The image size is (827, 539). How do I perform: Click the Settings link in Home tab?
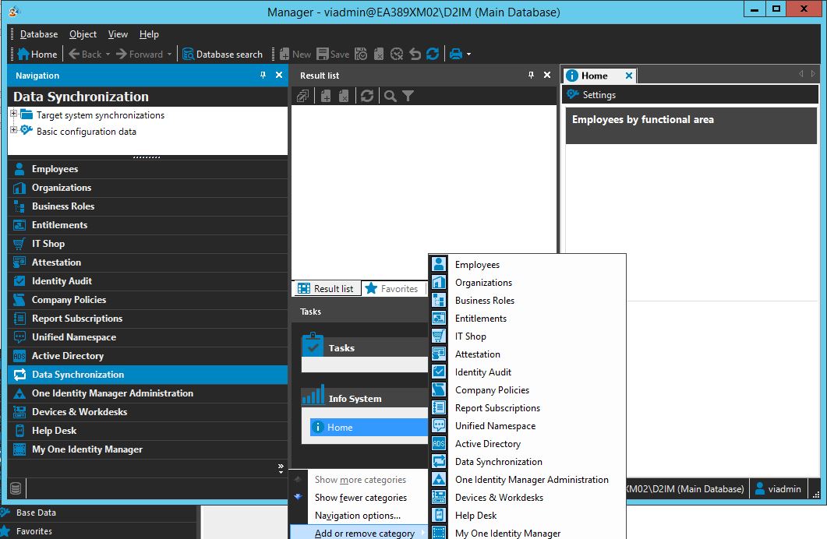click(592, 95)
